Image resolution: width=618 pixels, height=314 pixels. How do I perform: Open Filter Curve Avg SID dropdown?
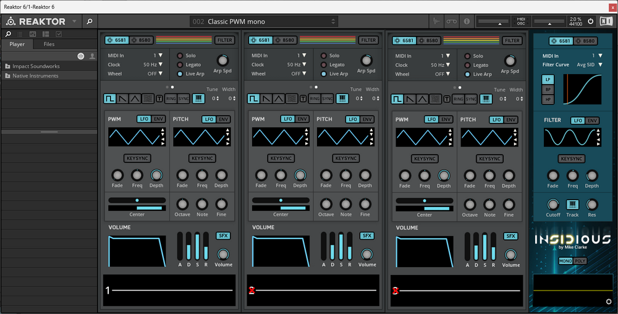590,65
